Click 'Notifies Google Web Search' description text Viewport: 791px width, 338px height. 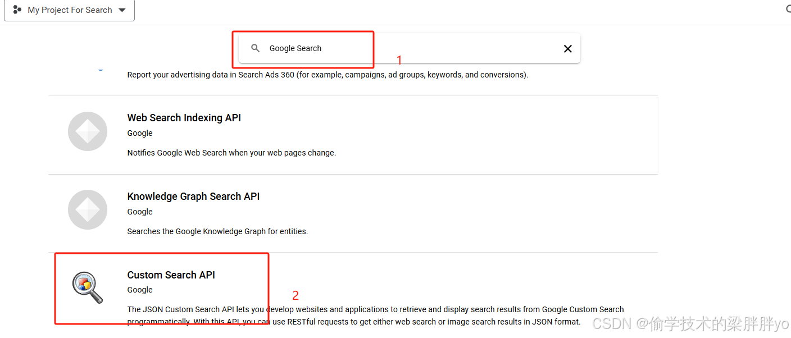(x=231, y=153)
